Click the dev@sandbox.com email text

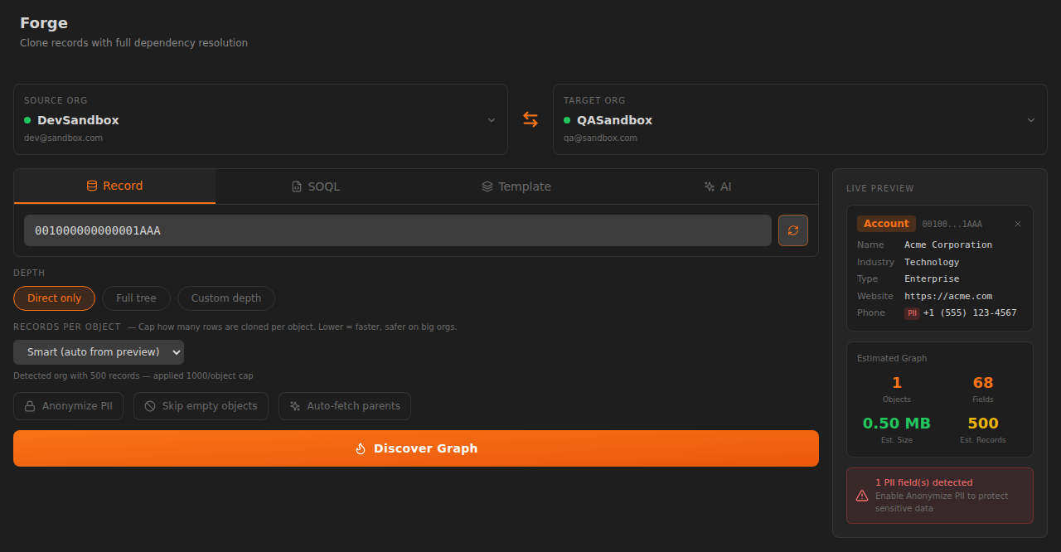tap(63, 138)
